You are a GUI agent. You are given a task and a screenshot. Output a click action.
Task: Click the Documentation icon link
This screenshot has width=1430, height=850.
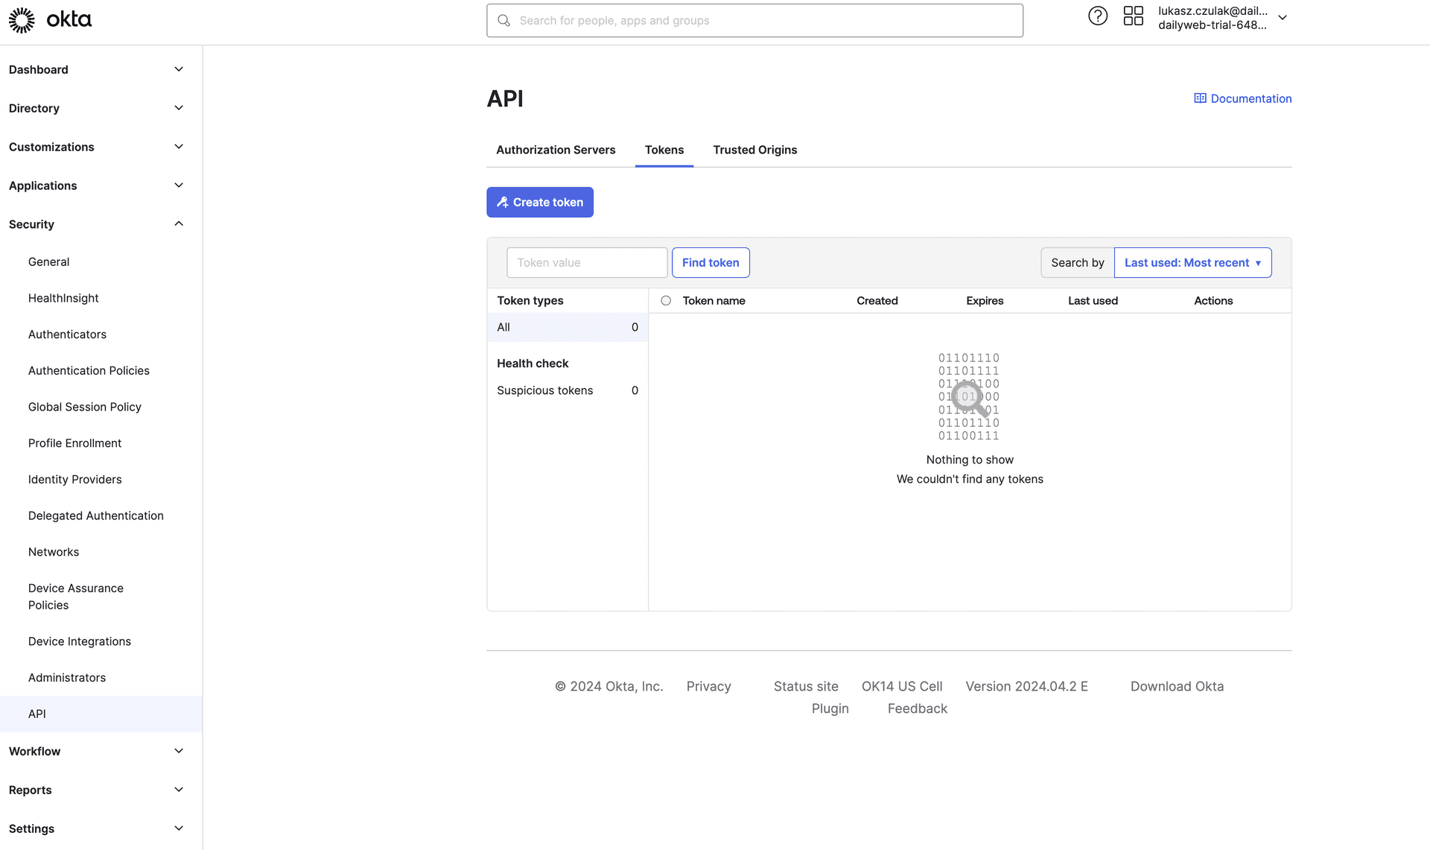coord(1199,98)
